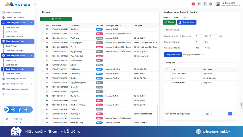Open the settings gear icon
The height and width of the screenshot is (137, 243).
(211, 4)
